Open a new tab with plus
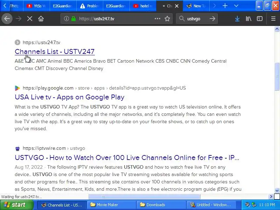The height and width of the screenshot is (210, 280). pyautogui.click(x=225, y=6)
